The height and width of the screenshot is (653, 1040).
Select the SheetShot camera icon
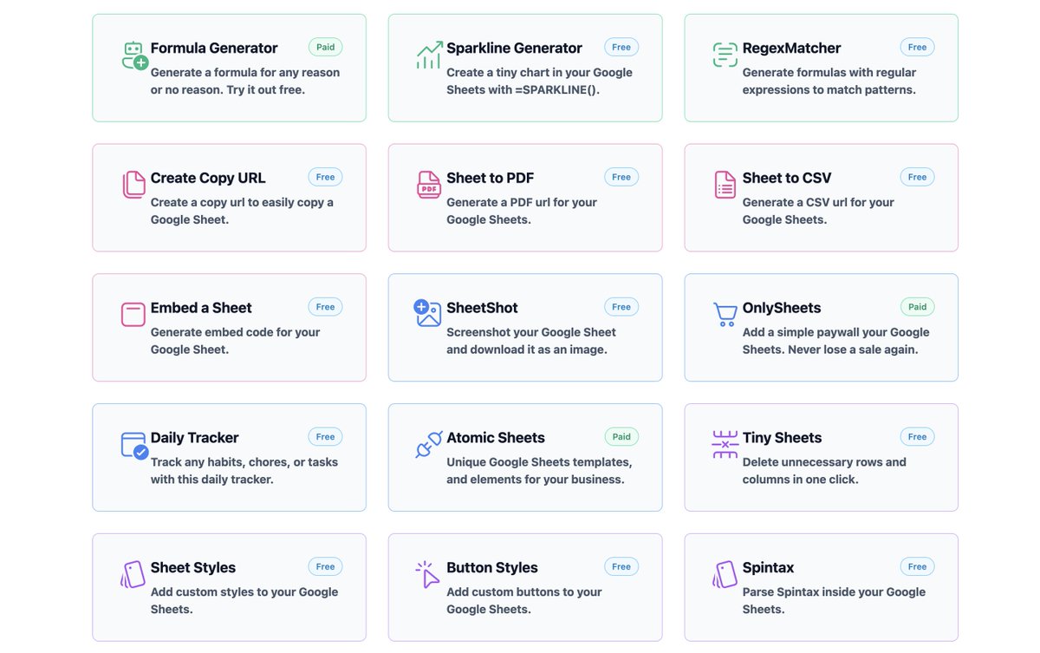click(x=428, y=314)
